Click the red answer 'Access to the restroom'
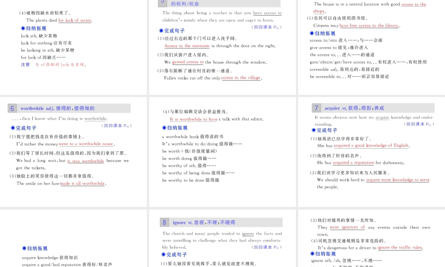Viewport: 445px width, 267px height. coord(187,46)
